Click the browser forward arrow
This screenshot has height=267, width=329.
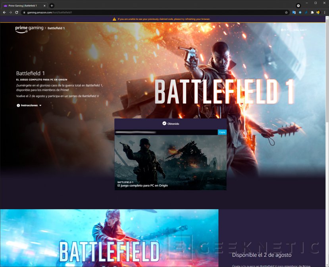pos(10,13)
